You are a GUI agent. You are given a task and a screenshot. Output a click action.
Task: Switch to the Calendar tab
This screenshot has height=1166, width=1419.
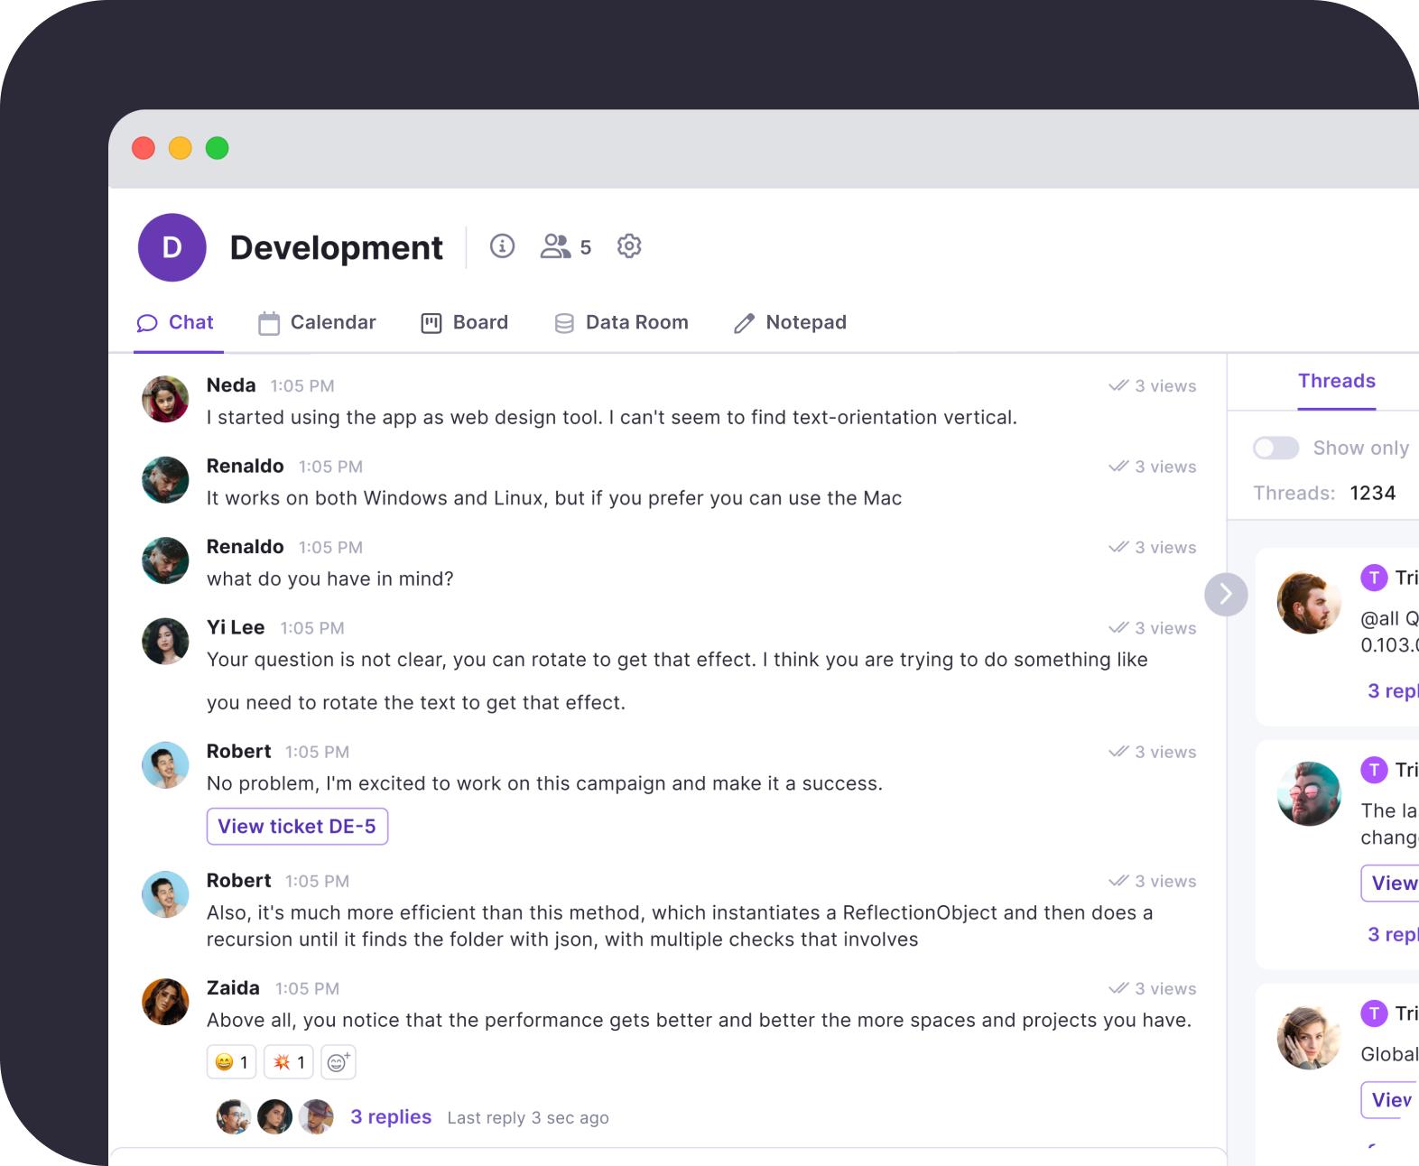317,323
